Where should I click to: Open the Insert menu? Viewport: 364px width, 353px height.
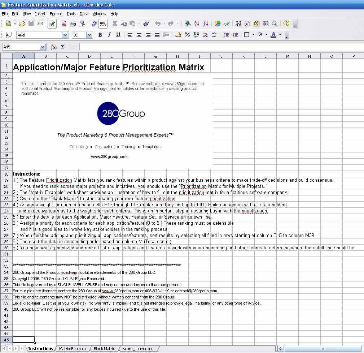click(x=40, y=14)
